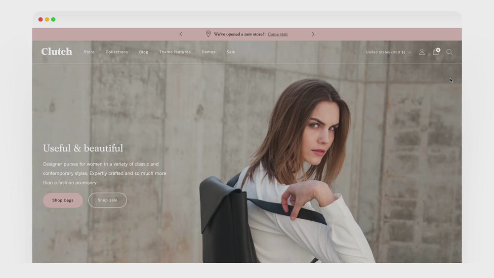Click the previous announcement arrow
494x278 pixels.
tap(181, 34)
